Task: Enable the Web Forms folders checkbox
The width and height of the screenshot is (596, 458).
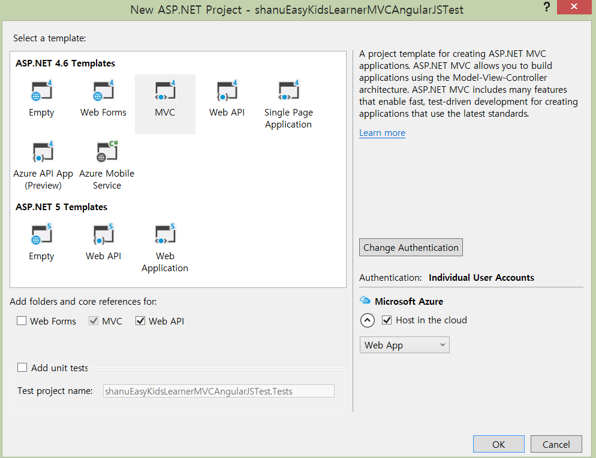Action: 22,321
